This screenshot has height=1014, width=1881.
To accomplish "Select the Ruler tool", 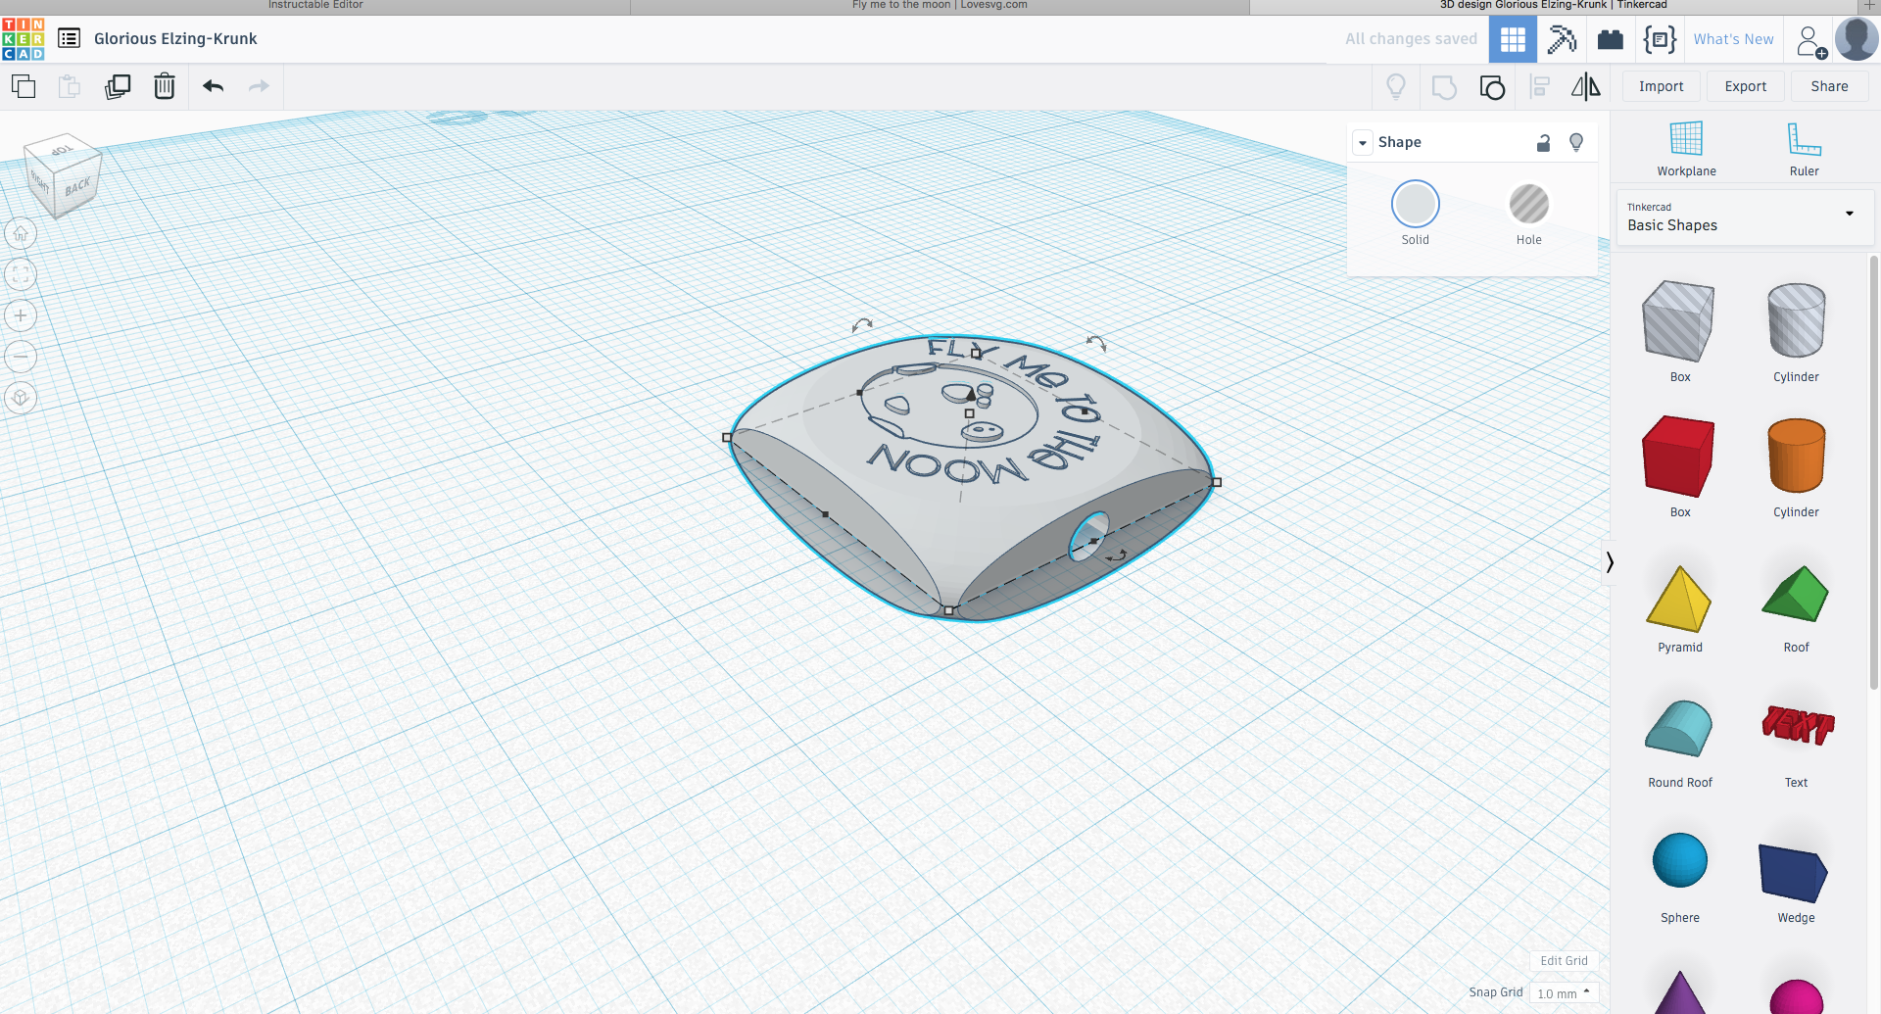I will pyautogui.click(x=1804, y=149).
